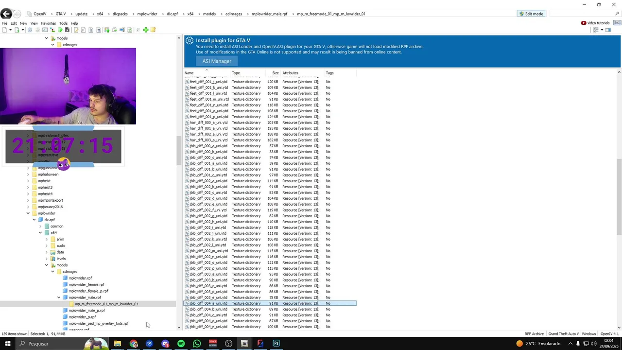The height and width of the screenshot is (350, 622).
Task: Select file hair_diff_000_a_uni.ytd
Action: pyautogui.click(x=208, y=122)
